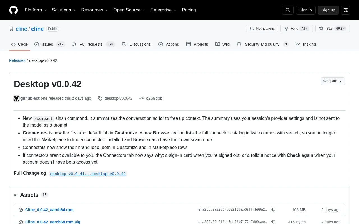Open the Issues tab

tap(50, 44)
